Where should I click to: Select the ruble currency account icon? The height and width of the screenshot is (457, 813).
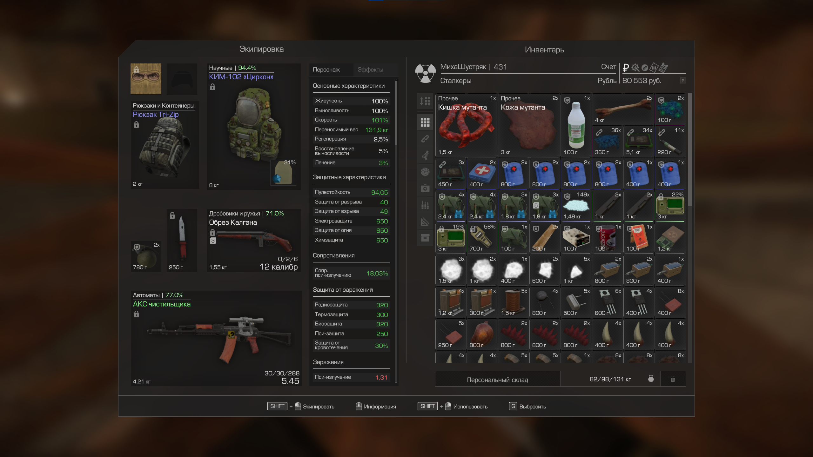tap(626, 67)
